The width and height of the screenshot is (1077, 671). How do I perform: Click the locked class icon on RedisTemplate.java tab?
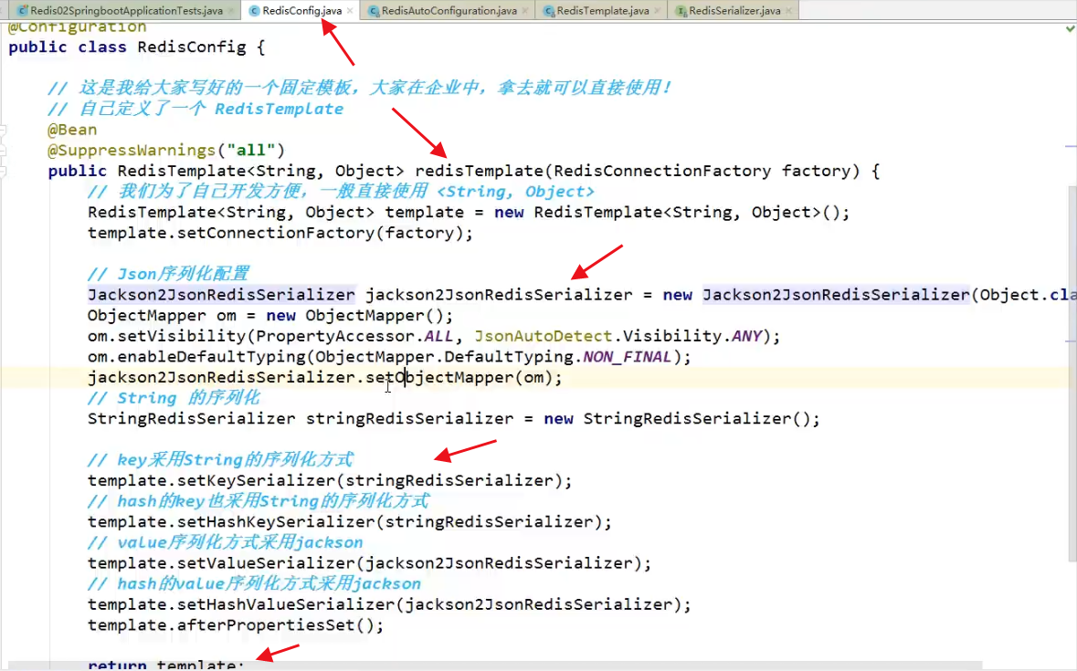(549, 10)
